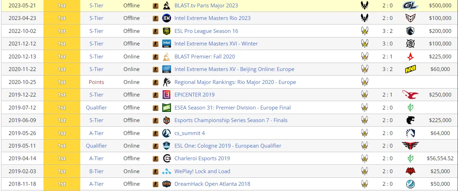Click the HellRaisers logo in WePlay! Lock and Load row
This screenshot has height=191, width=458.
click(x=410, y=171)
